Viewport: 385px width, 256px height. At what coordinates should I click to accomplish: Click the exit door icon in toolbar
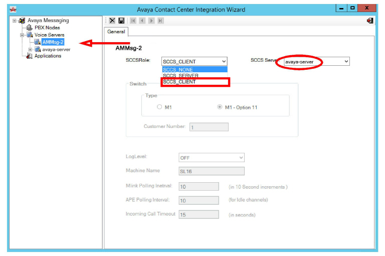(x=370, y=21)
